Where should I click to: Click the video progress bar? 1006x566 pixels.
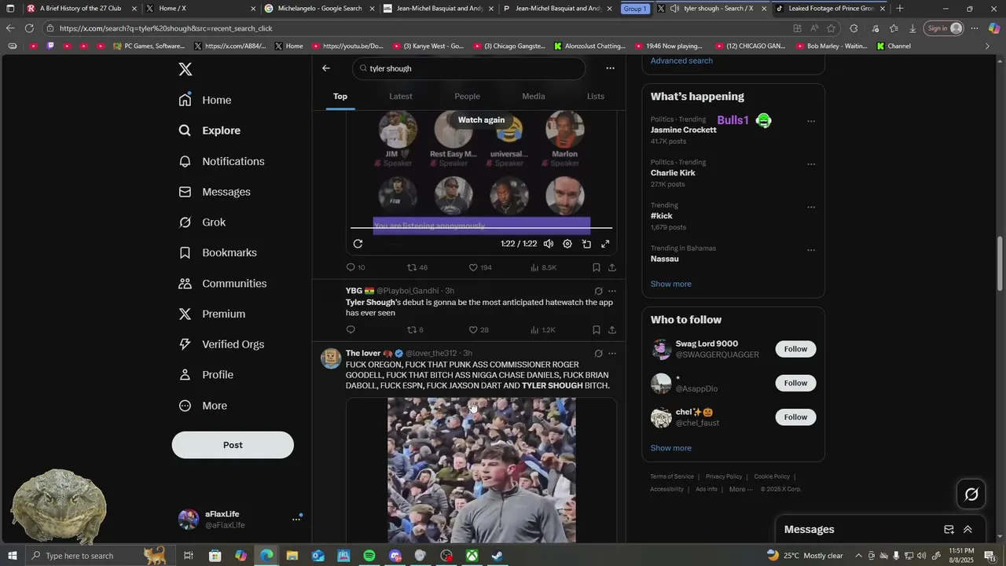pos(481,228)
